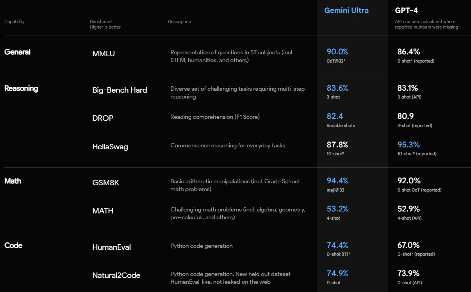The image size is (471, 292).
Task: Click the 80.9 DROP score
Action: tap(405, 116)
